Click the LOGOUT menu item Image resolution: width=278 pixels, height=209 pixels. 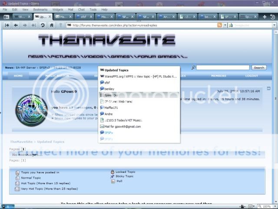(x=252, y=76)
